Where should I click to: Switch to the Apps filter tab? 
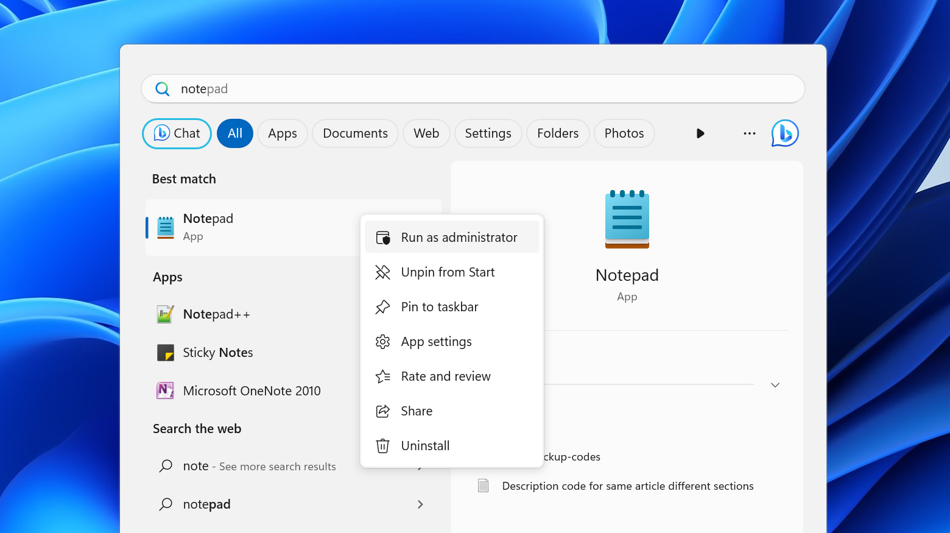[x=283, y=133]
